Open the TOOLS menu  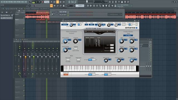[x=23, y=2]
